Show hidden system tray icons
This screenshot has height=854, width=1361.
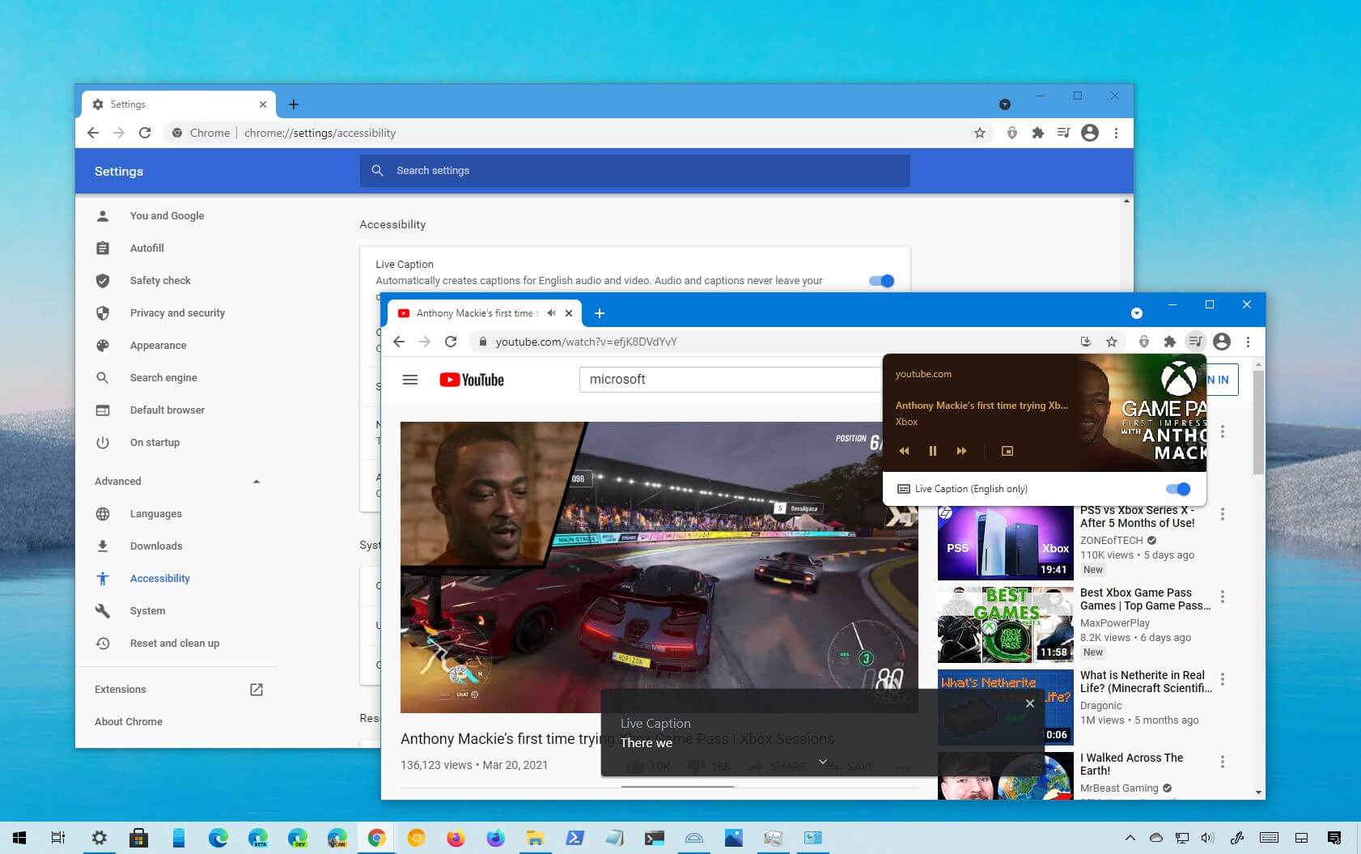coord(1130,838)
